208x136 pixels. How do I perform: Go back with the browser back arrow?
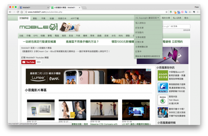[x=10, y=12]
